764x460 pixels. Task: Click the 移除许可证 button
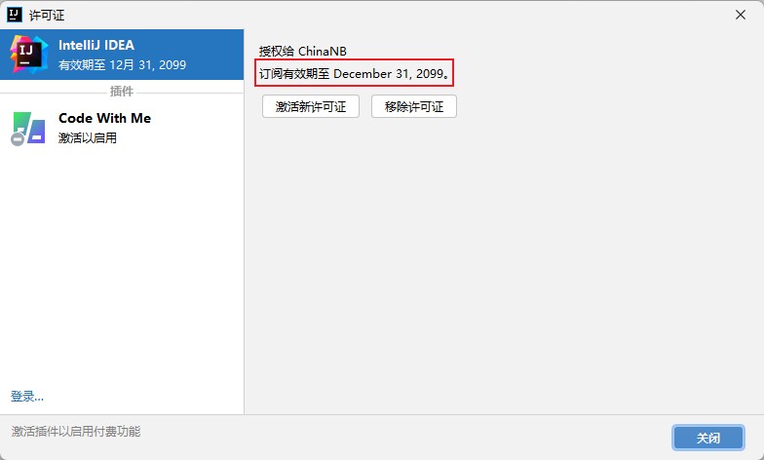(414, 106)
